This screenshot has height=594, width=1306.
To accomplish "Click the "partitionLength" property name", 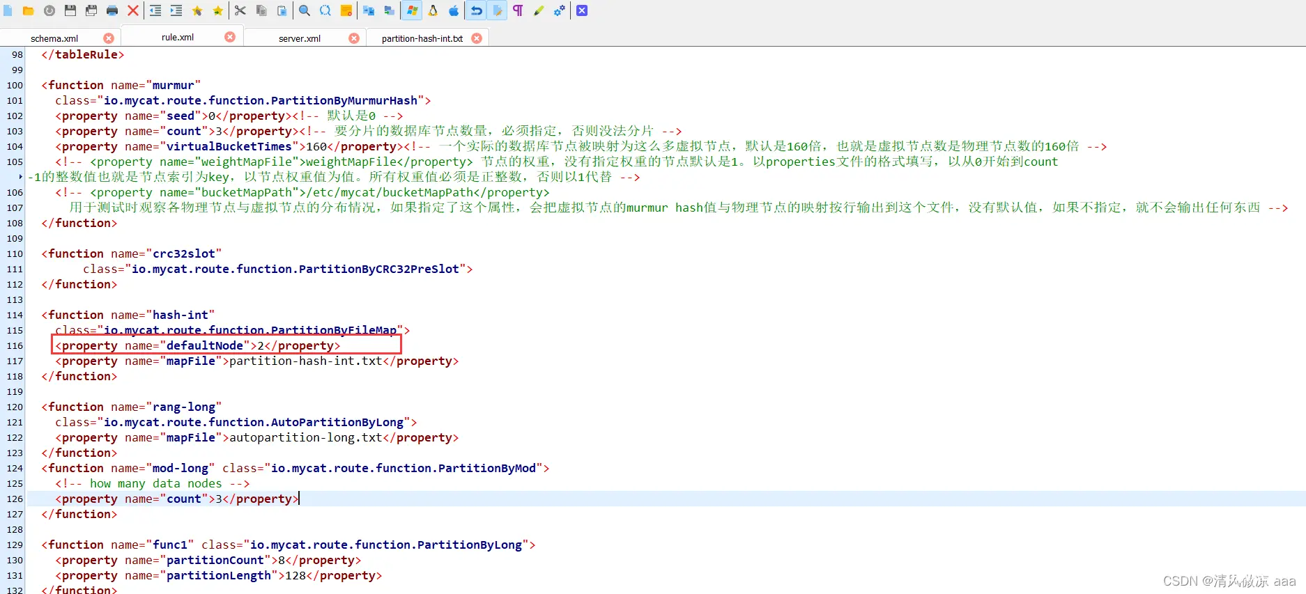I will 219,575.
